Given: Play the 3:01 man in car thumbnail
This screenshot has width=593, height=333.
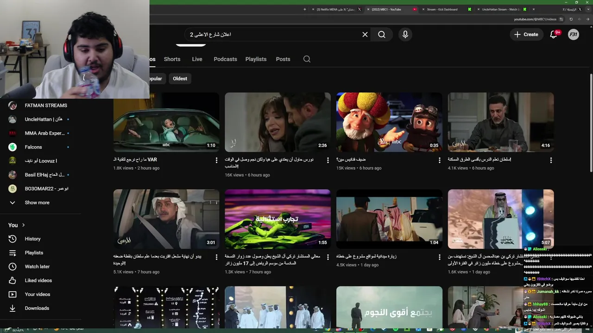Looking at the screenshot, I should click(x=166, y=219).
